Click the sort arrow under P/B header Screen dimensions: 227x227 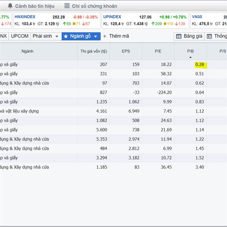(x=190, y=57)
